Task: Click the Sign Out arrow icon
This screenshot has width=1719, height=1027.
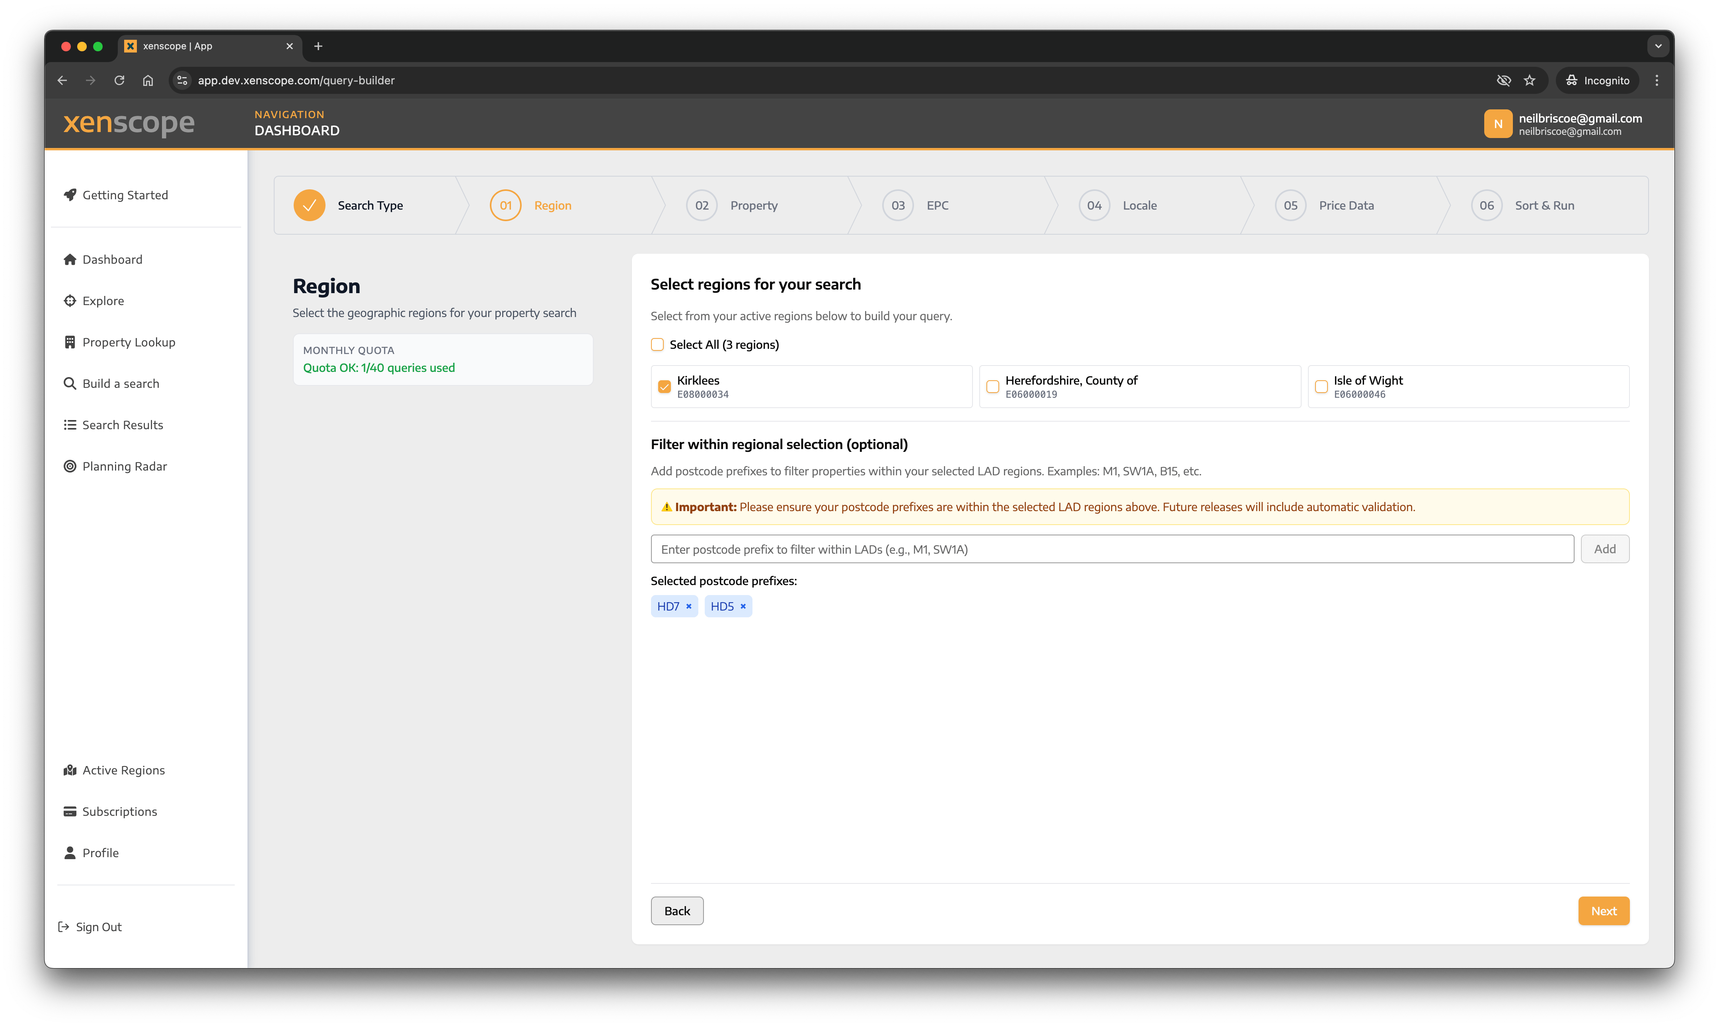Action: pos(63,927)
